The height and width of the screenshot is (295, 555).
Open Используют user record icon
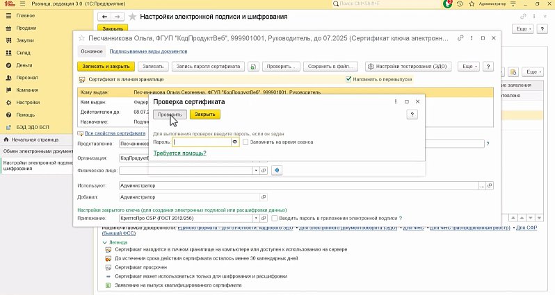point(490,185)
